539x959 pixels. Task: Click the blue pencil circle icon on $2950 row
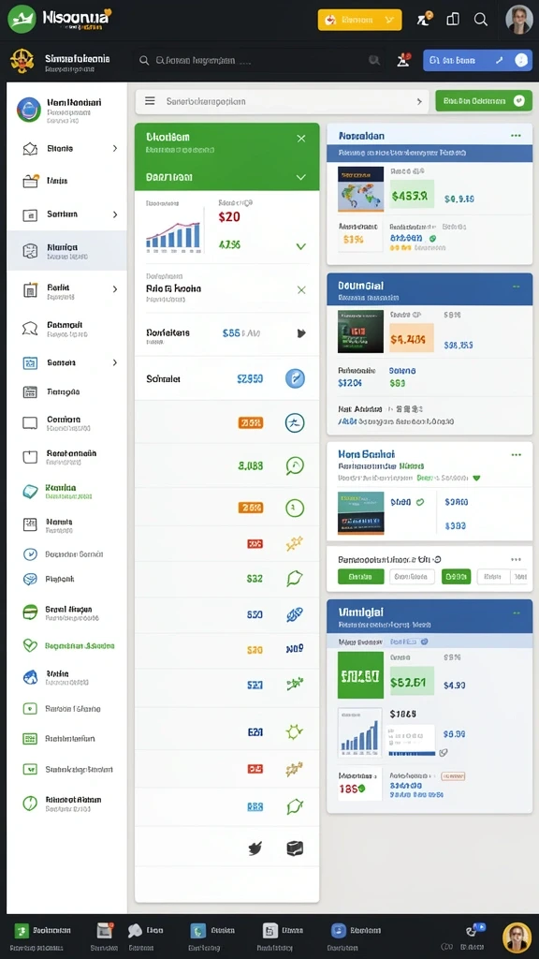click(x=295, y=378)
